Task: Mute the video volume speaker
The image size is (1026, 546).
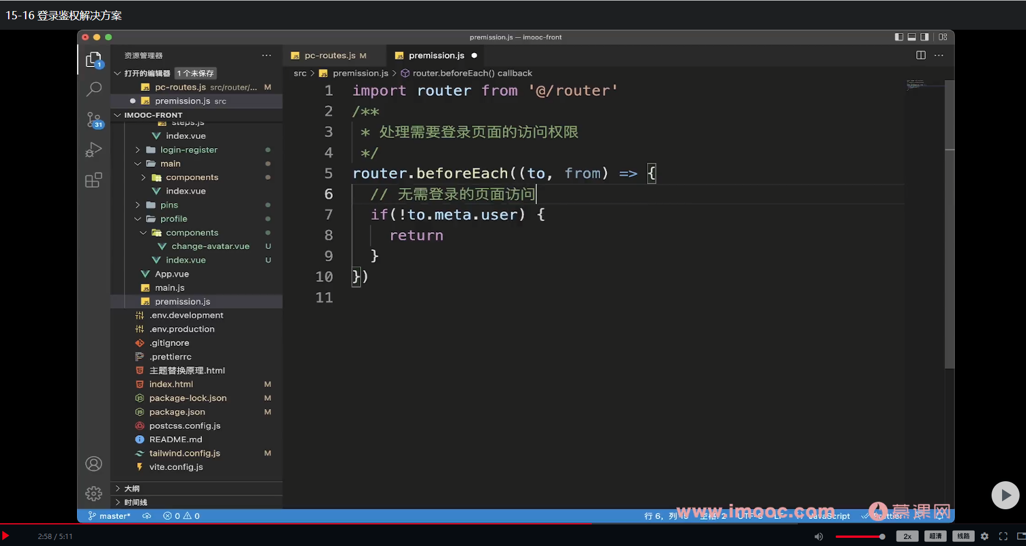Action: 819,536
